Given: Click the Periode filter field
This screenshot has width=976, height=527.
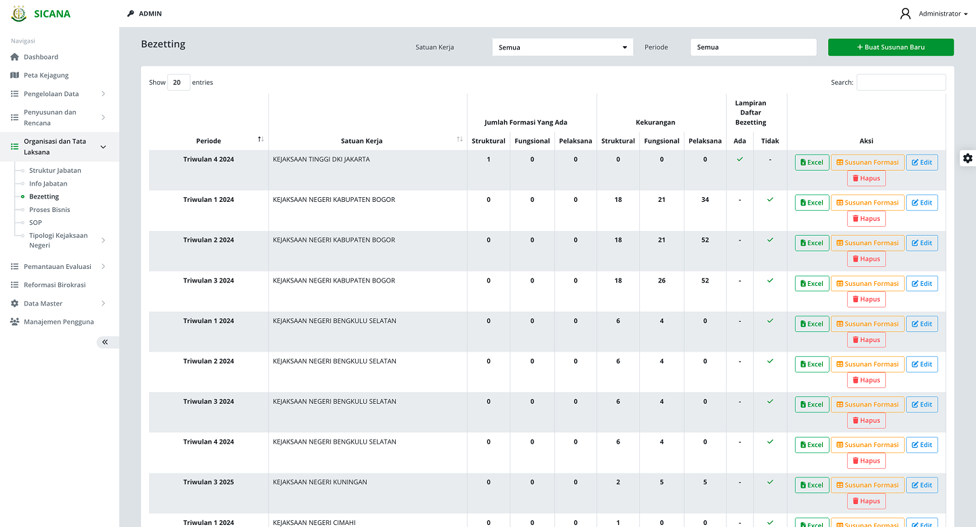Looking at the screenshot, I should [x=754, y=47].
